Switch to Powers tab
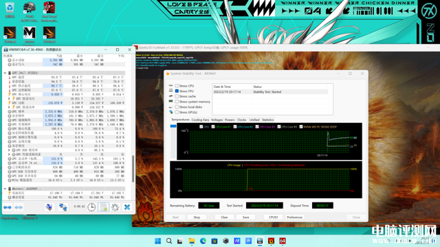Image resolution: width=440 pixels, height=247 pixels. (230, 120)
